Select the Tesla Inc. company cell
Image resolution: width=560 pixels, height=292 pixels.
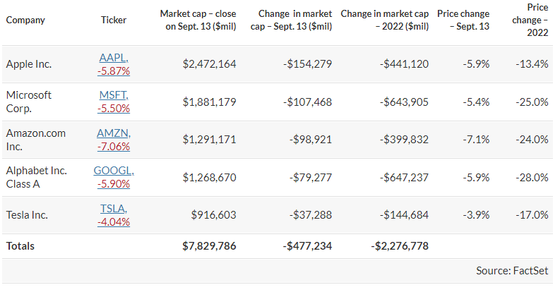[x=27, y=214]
